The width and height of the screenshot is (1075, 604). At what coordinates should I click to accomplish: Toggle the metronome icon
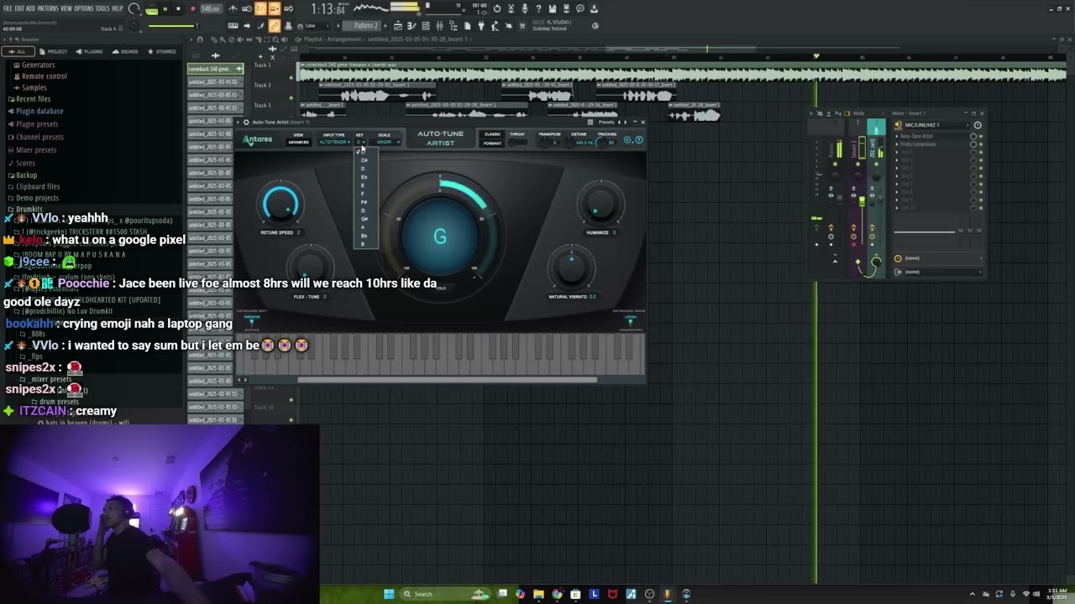[x=234, y=8]
